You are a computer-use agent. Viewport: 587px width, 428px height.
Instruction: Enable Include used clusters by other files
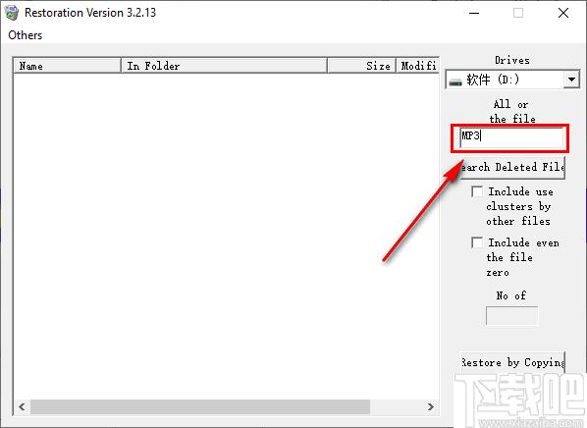(477, 191)
